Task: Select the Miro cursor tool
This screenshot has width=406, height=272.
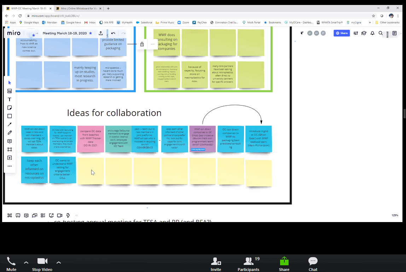Action: tap(10, 83)
